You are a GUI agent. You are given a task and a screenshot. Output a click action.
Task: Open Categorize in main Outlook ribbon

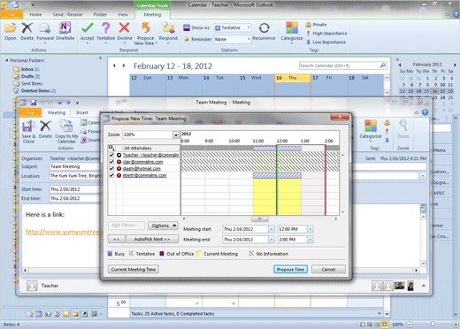292,33
